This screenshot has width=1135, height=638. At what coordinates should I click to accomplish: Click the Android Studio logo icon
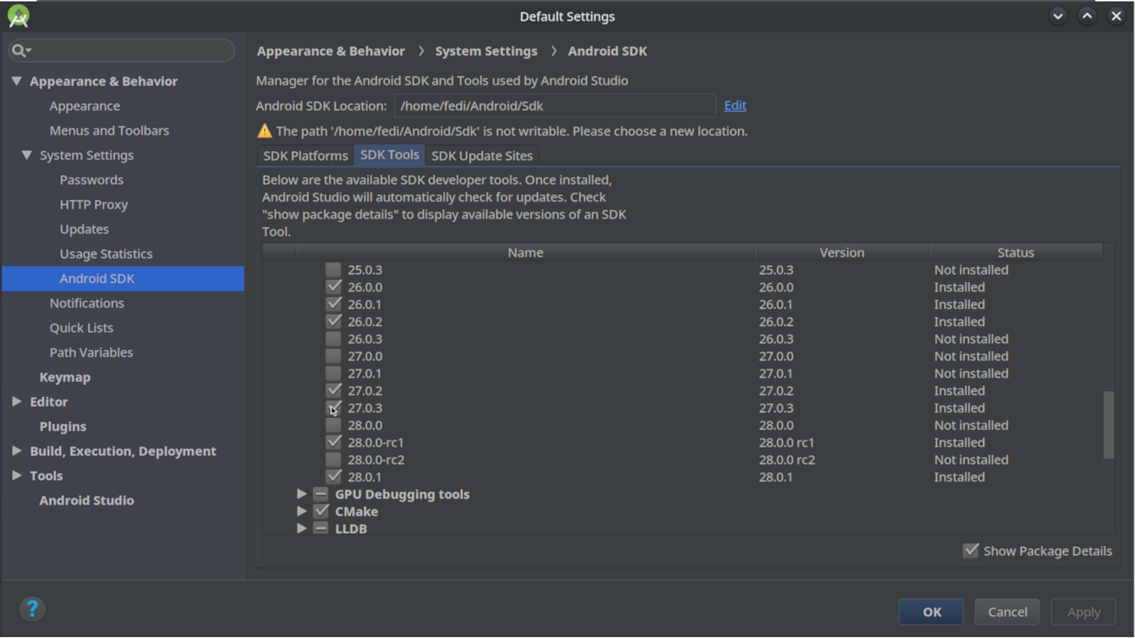point(18,16)
